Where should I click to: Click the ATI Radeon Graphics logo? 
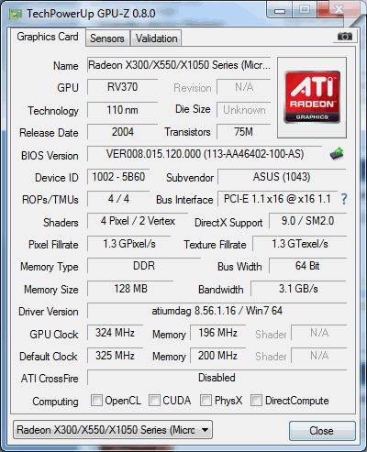pos(312,97)
